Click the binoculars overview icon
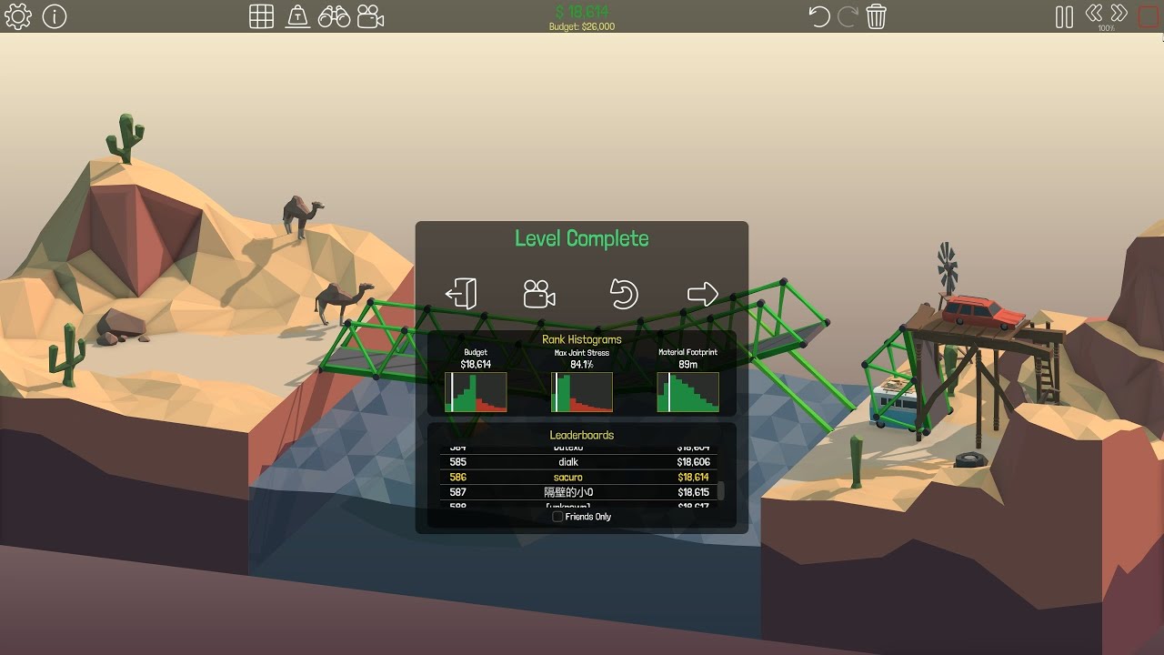Screen dimensions: 1164x655 [x=334, y=16]
